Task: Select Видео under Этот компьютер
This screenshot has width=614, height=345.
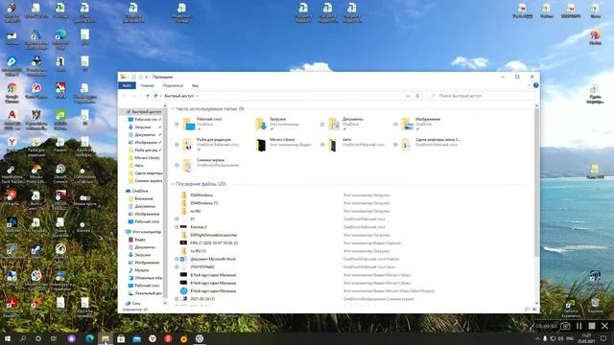Action: [137, 240]
